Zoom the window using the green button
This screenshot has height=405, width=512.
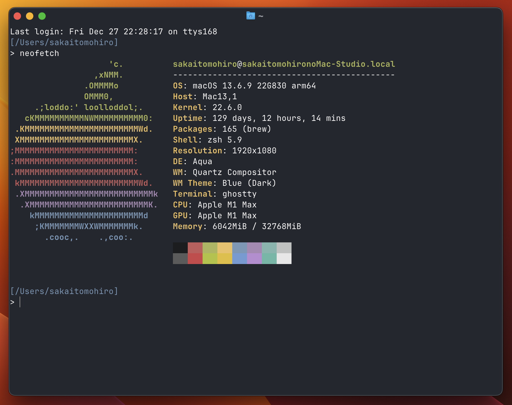pos(42,16)
